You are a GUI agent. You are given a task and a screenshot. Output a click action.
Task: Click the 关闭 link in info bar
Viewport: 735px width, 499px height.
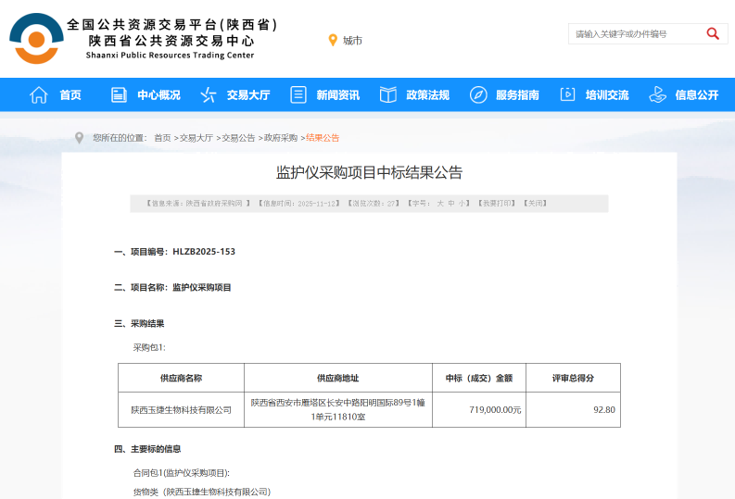536,203
